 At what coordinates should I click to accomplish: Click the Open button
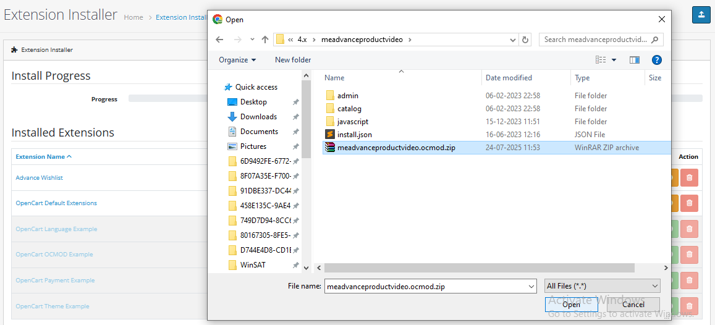click(x=571, y=305)
